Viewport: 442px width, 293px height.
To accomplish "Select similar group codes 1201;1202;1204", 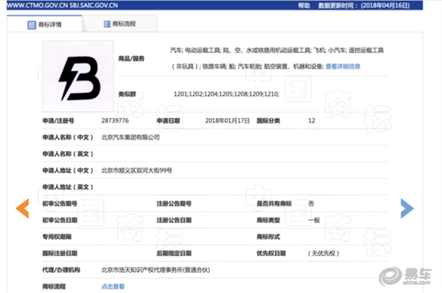I will (227, 94).
